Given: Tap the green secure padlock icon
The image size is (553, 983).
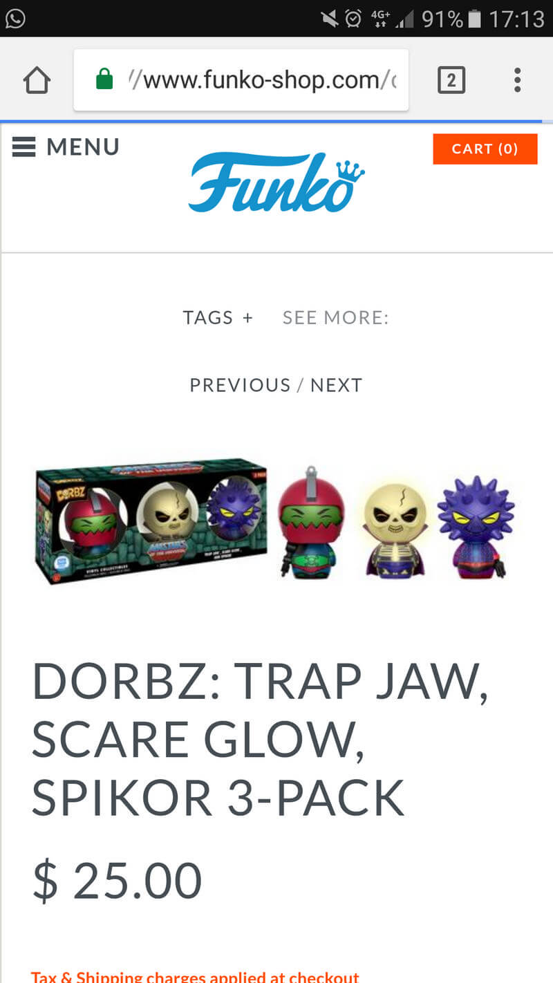Looking at the screenshot, I should point(104,79).
